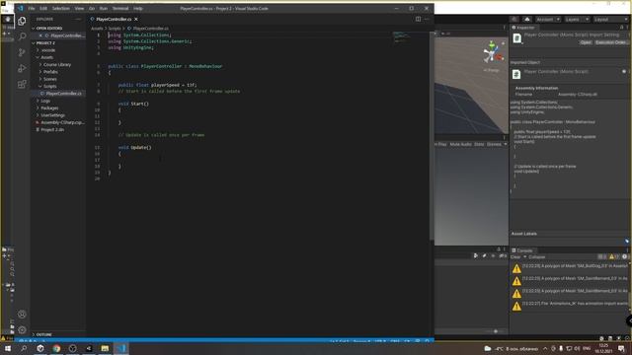
Task: Expand the Outline section
Action: click(43, 334)
